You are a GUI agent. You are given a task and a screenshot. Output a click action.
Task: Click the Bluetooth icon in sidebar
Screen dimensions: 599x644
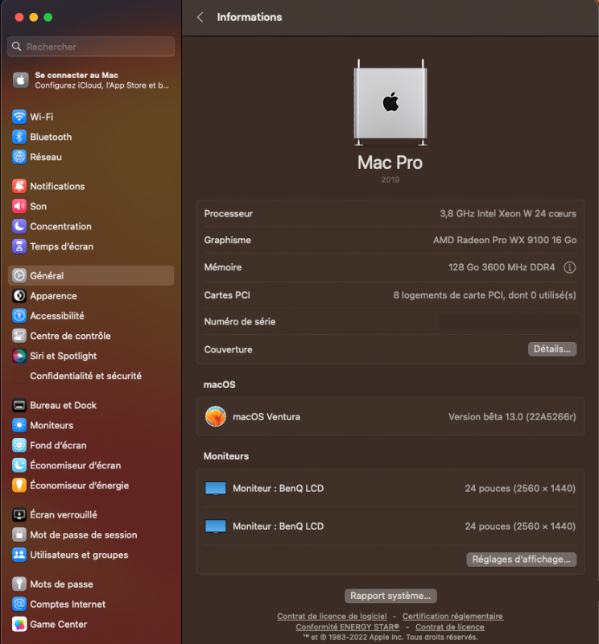click(x=19, y=137)
